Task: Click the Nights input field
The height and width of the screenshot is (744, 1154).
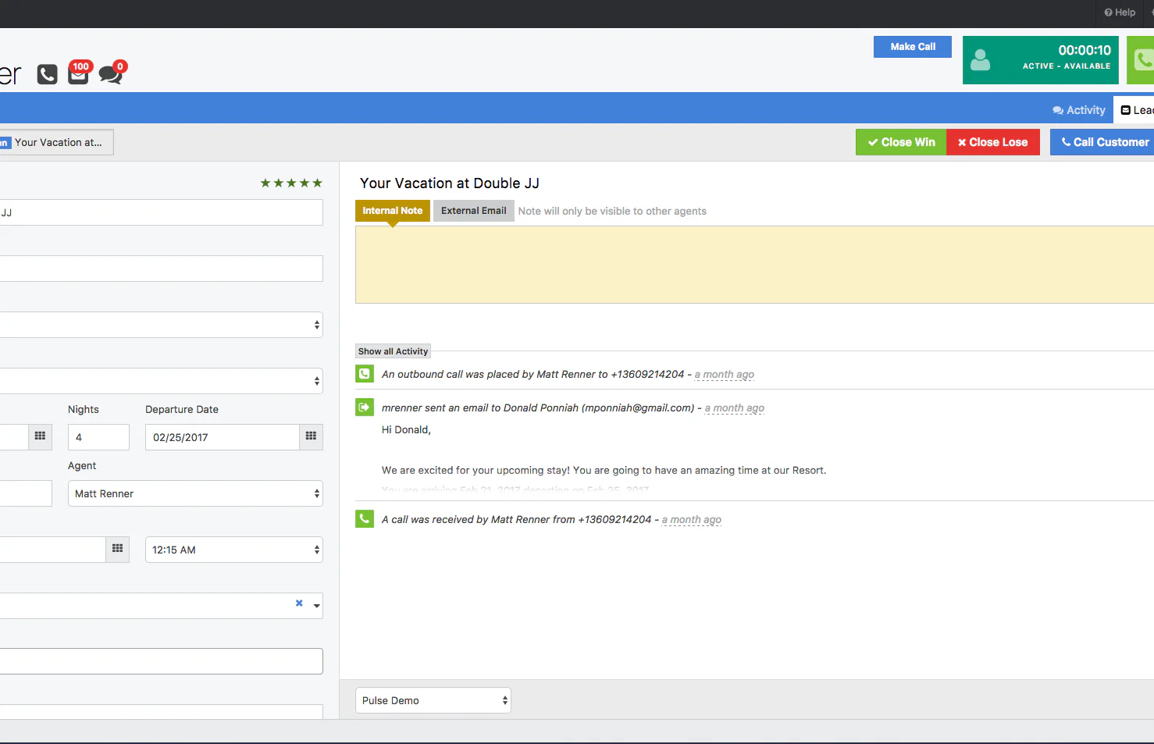Action: [x=98, y=437]
